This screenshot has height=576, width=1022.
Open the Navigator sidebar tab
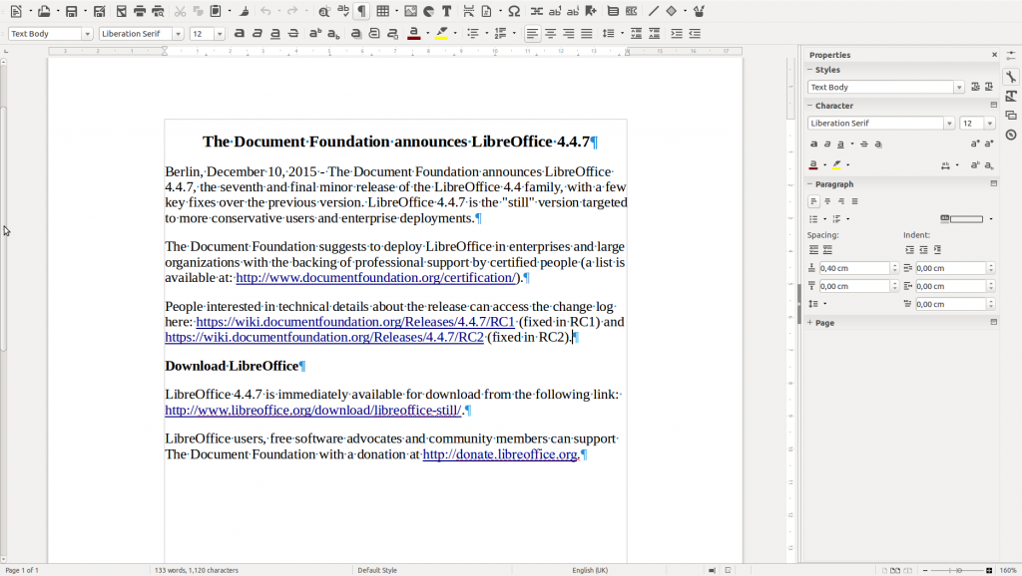tap(1010, 136)
